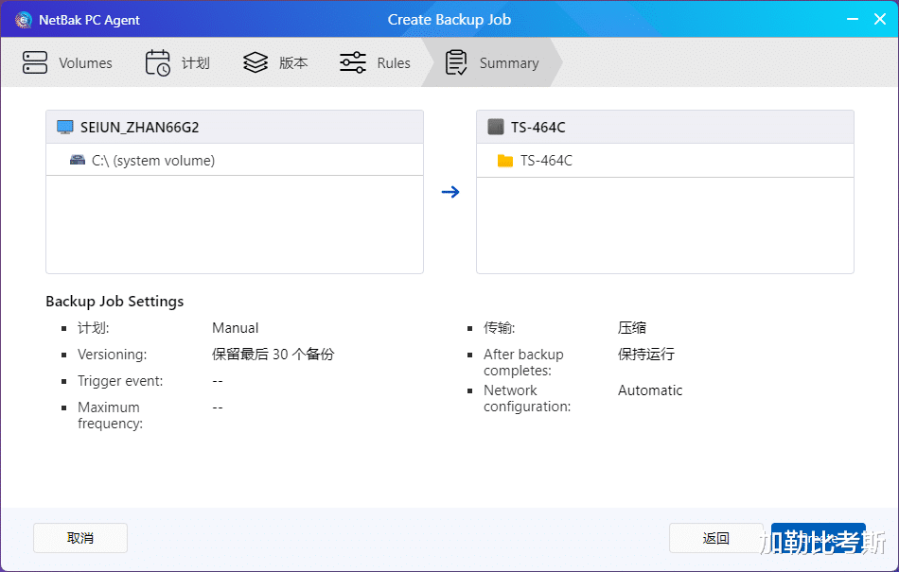Image resolution: width=899 pixels, height=572 pixels.
Task: Click the 取消 button
Action: [x=80, y=538]
